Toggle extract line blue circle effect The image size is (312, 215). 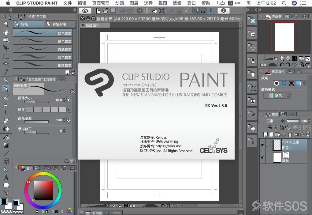click(284, 83)
